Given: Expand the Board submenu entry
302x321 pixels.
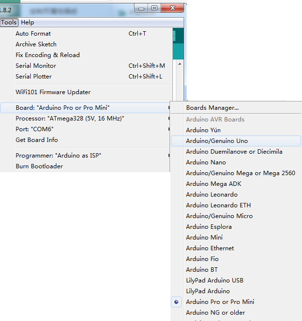Looking at the screenshot, I should pyautogui.click(x=85, y=108).
